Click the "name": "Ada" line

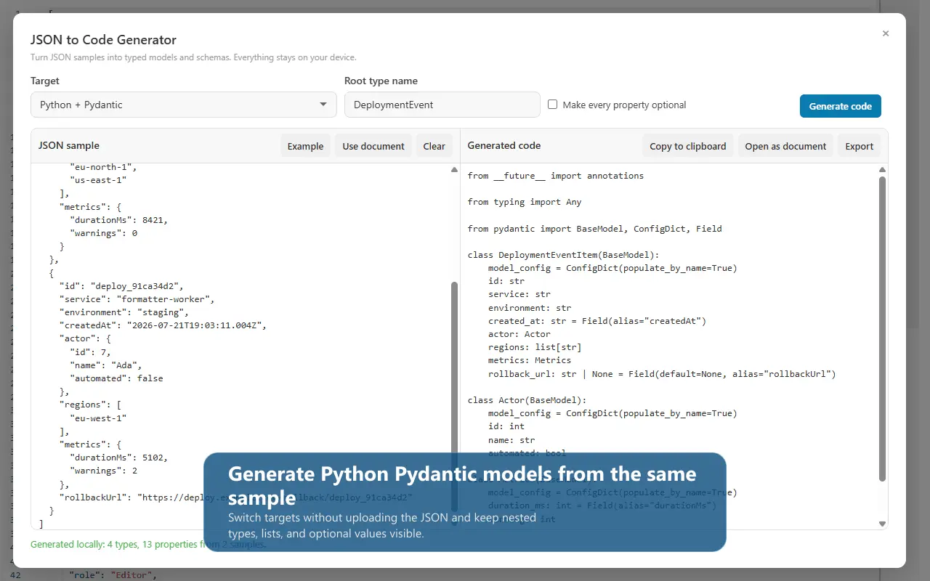(106, 365)
